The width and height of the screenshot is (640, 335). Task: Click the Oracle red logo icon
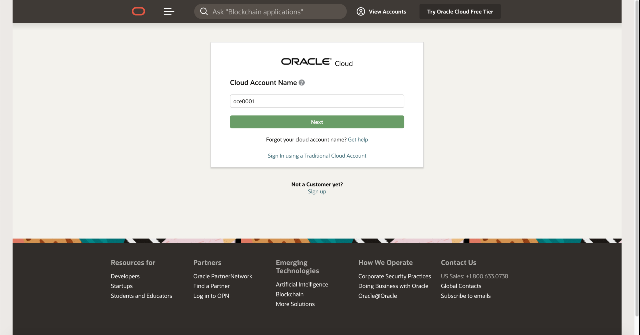point(138,11)
